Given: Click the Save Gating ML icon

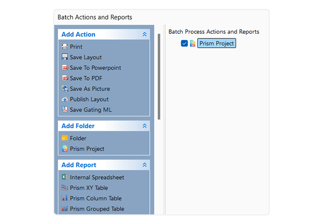Looking at the screenshot, I should 65,110.
